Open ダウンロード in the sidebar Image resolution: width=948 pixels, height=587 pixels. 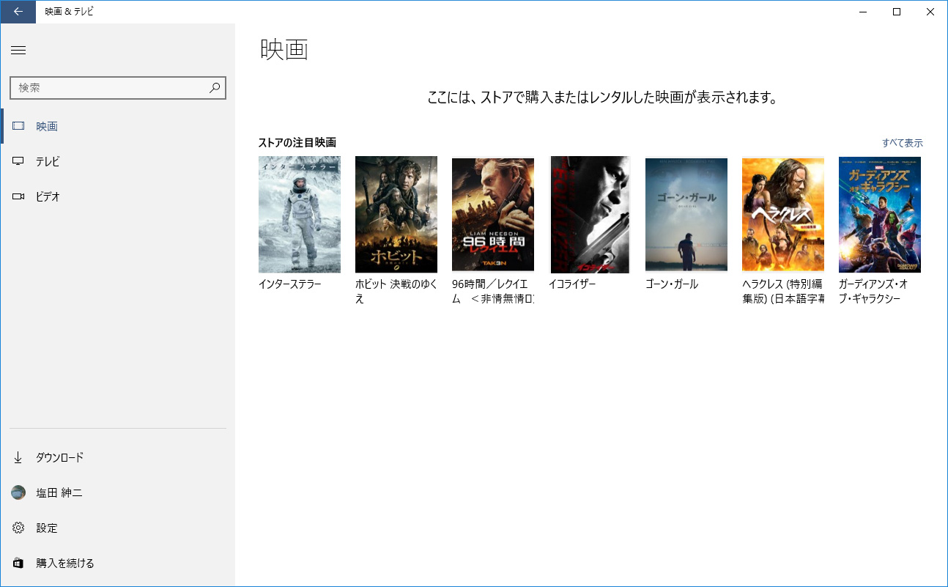click(118, 457)
